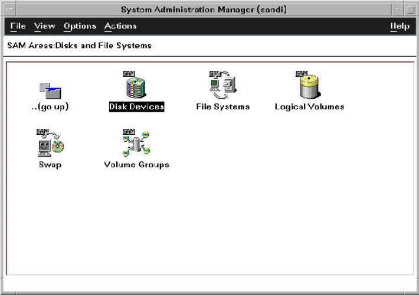Select the 'File Systems' label
Viewport: 419px width, 295px height.
coord(223,107)
